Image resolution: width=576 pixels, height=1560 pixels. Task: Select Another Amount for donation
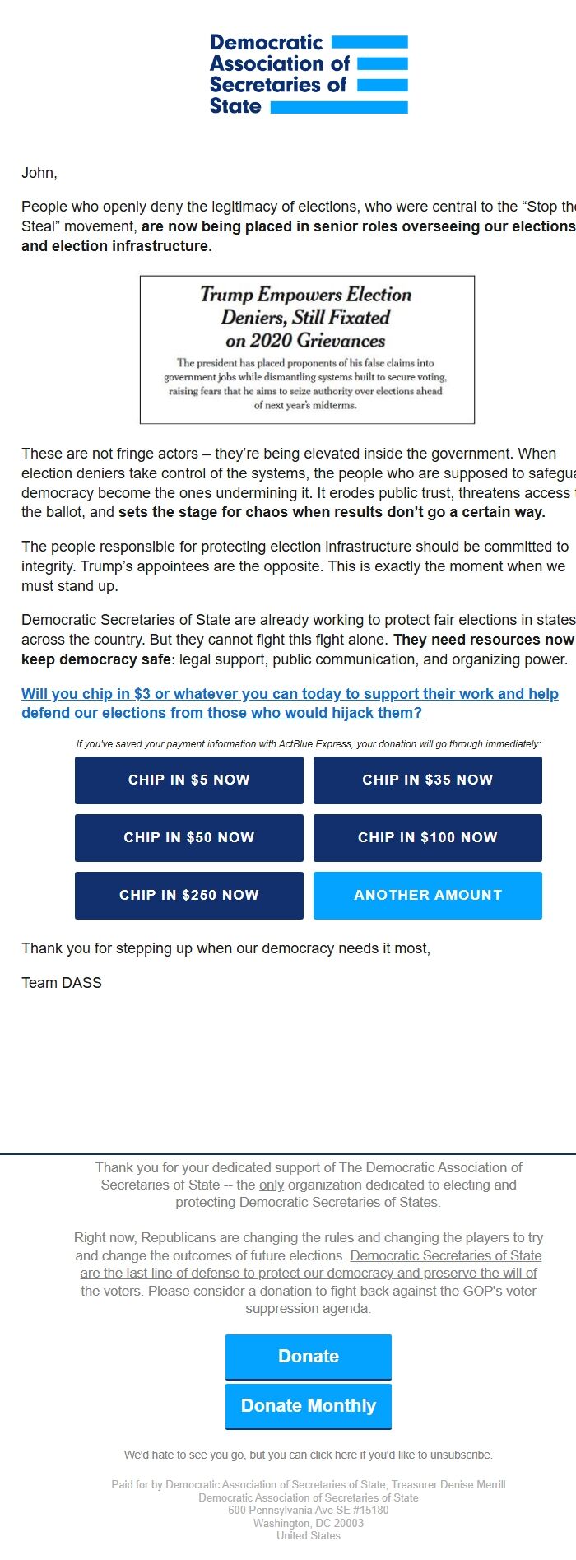pos(426,895)
